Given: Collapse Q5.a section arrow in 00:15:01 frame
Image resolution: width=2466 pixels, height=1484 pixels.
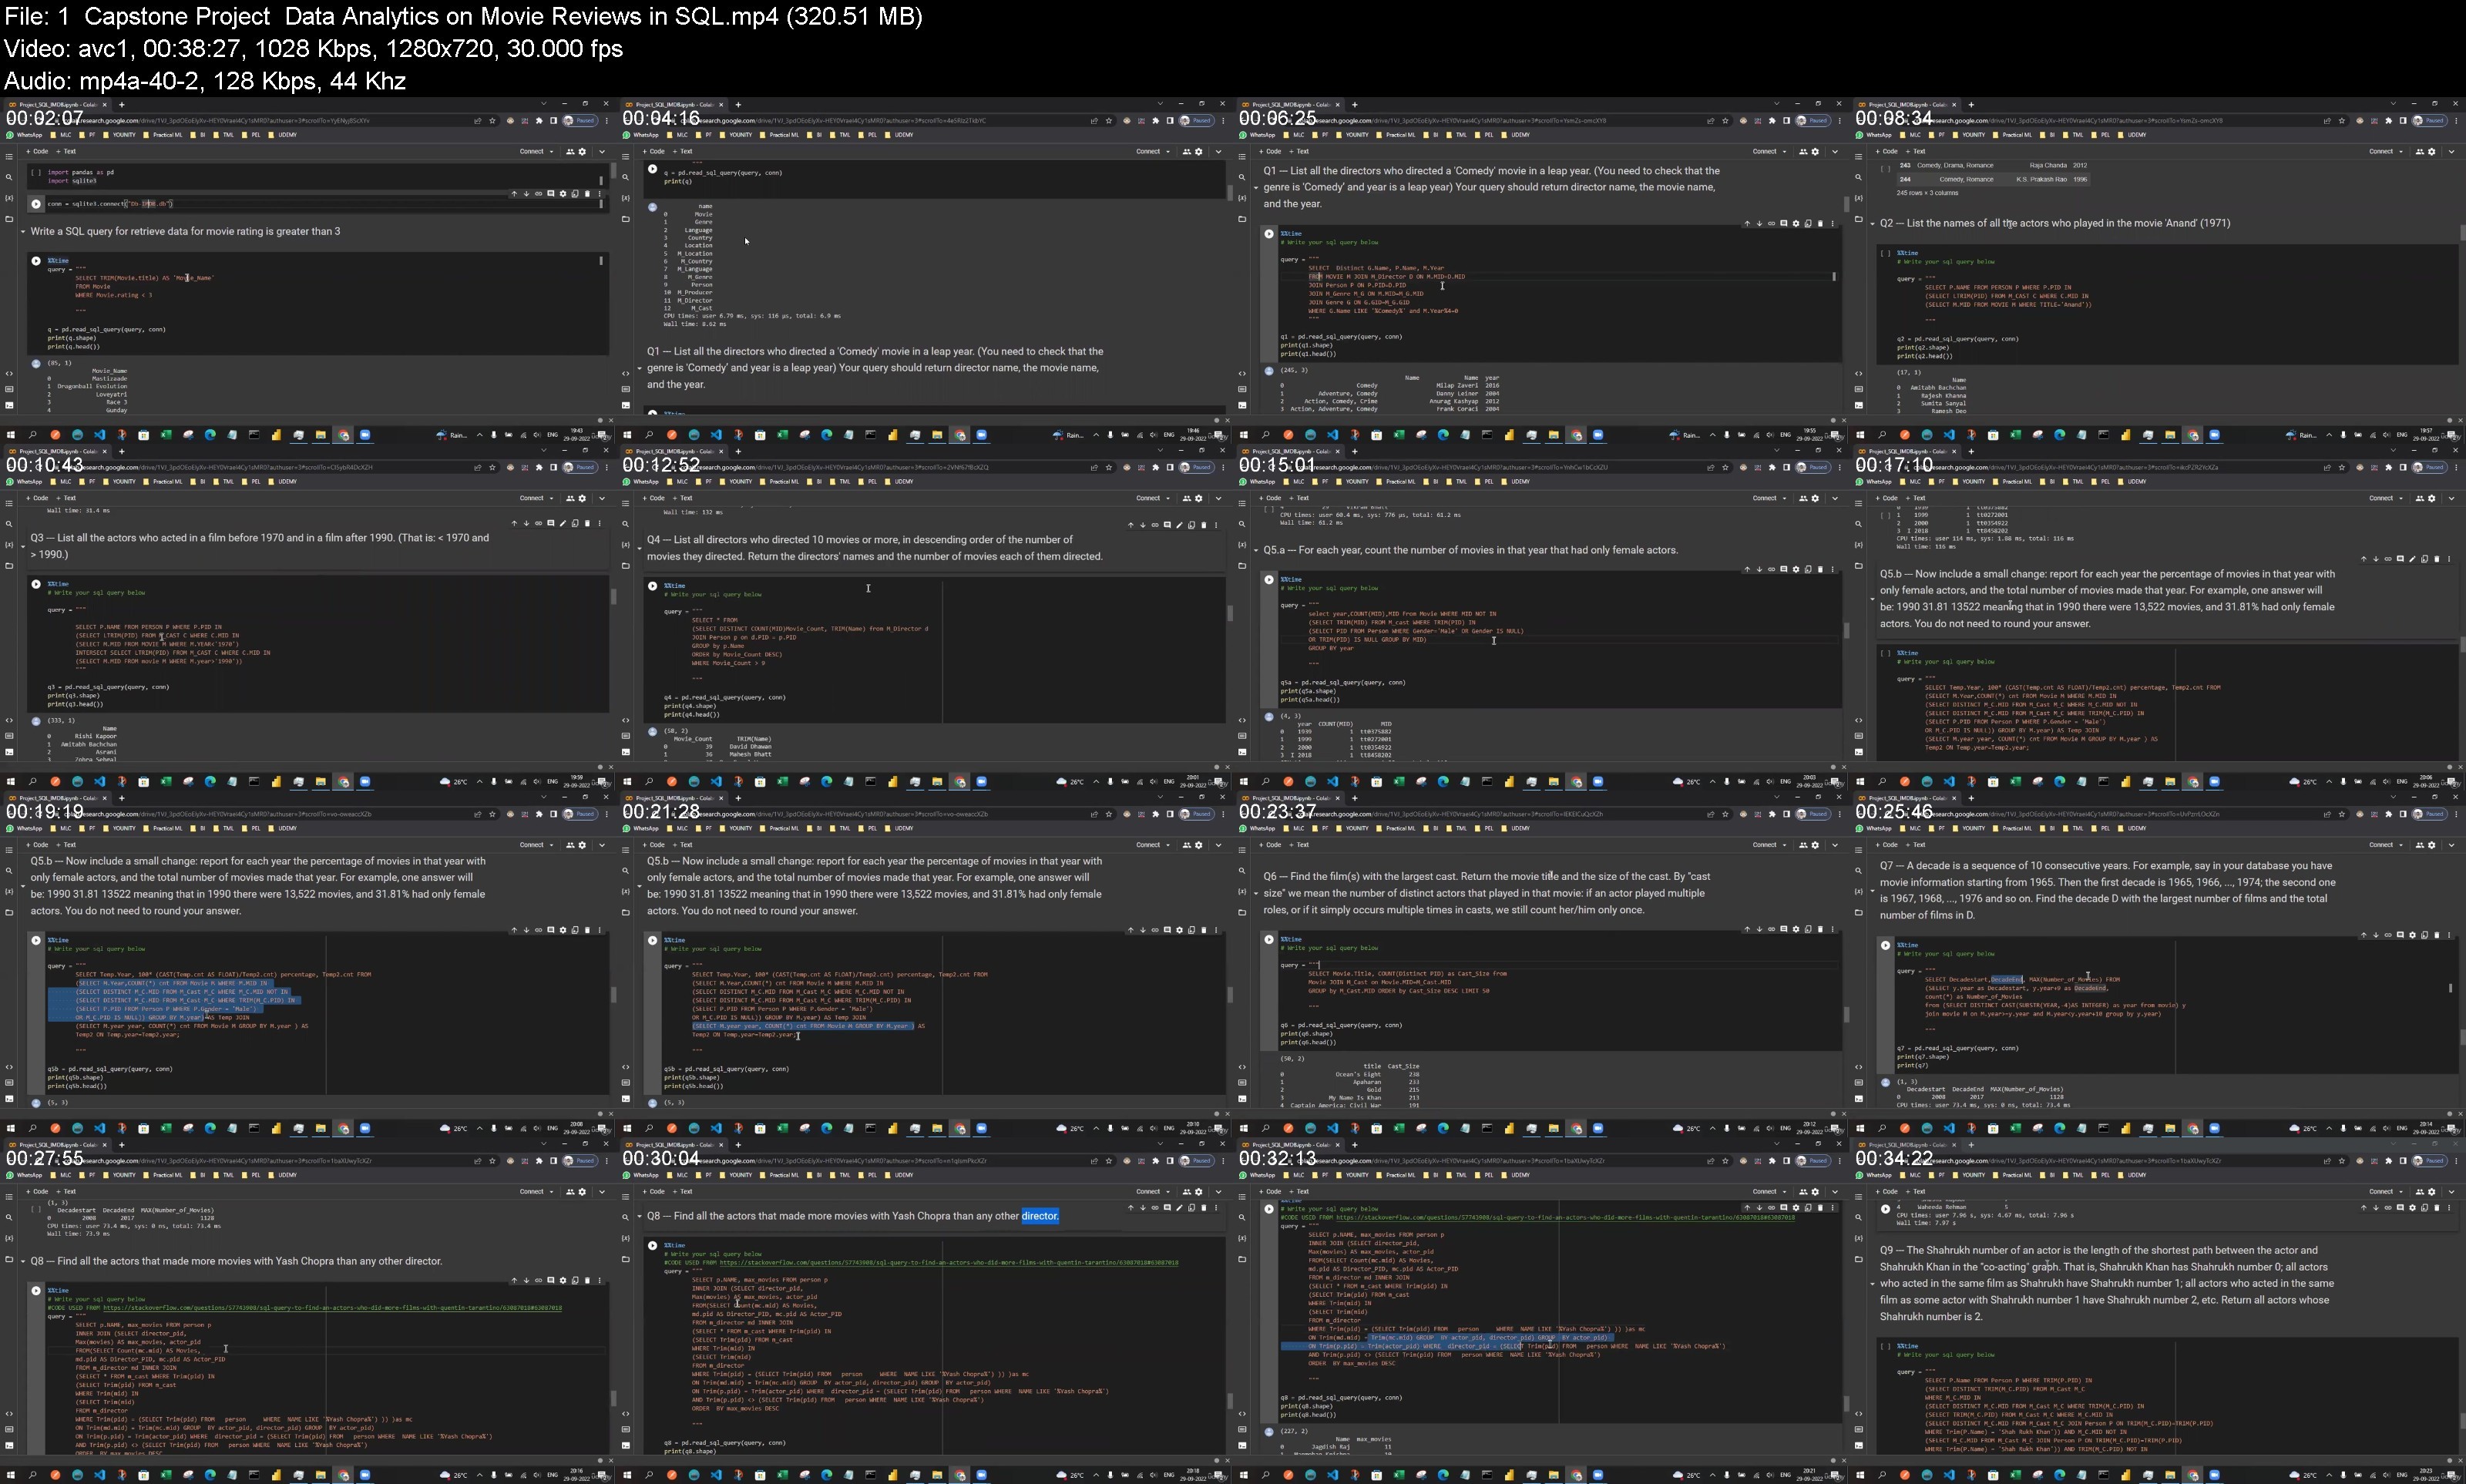Looking at the screenshot, I should coord(1256,550).
